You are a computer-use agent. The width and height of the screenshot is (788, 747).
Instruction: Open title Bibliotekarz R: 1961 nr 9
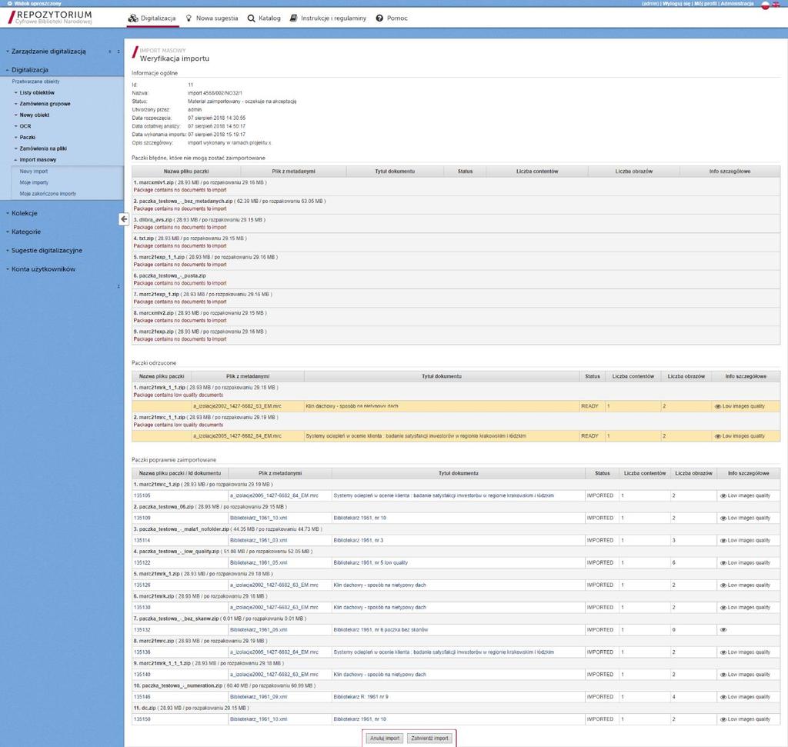(361, 697)
